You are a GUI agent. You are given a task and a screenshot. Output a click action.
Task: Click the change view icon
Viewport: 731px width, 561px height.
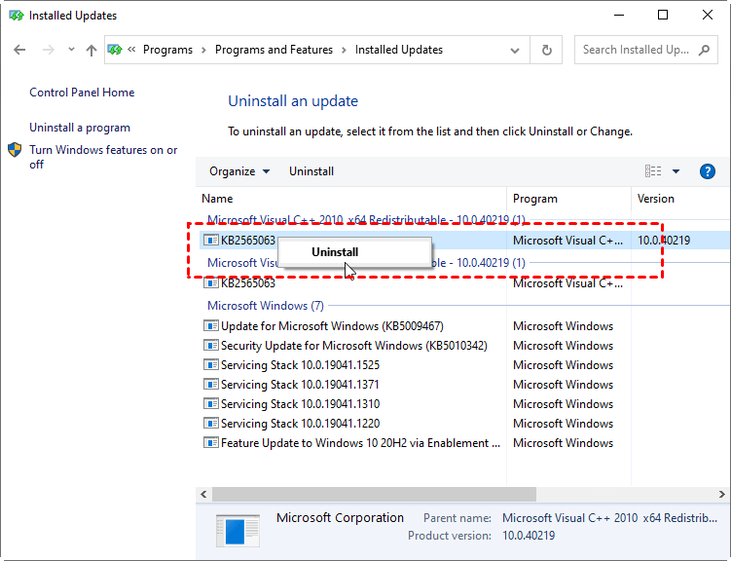click(653, 171)
